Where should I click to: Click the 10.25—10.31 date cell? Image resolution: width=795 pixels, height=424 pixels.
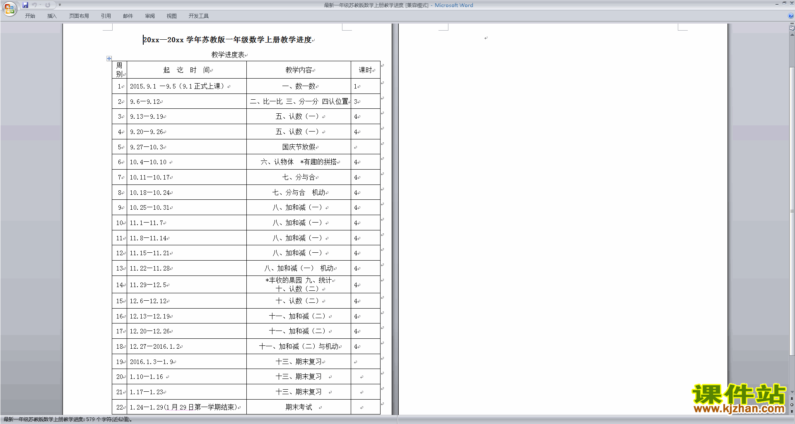(187, 207)
